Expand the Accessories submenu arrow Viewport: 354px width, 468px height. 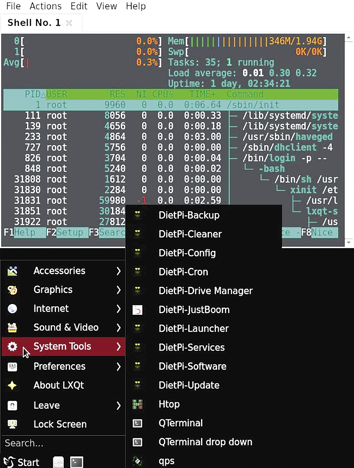tap(119, 271)
